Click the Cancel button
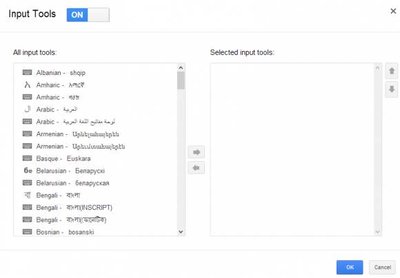 click(382, 267)
